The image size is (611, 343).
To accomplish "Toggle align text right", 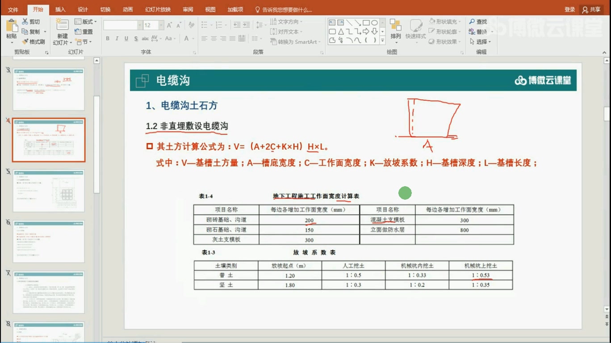I will point(223,39).
